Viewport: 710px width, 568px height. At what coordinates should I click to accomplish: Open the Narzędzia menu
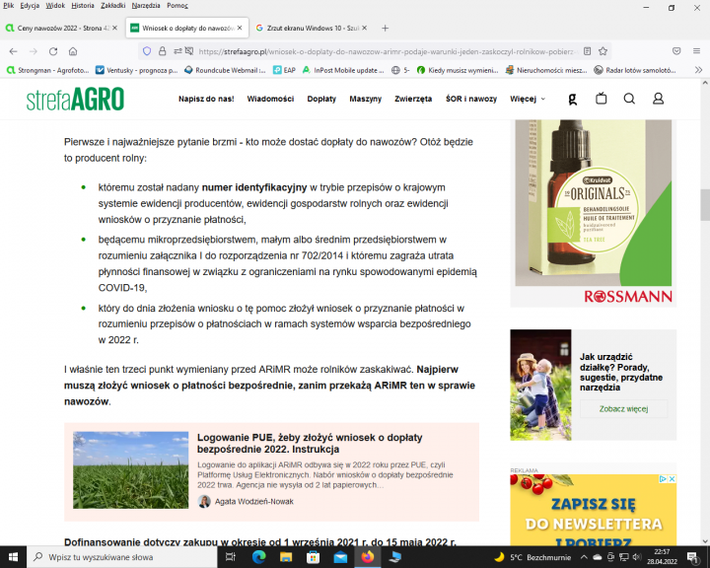pyautogui.click(x=146, y=6)
